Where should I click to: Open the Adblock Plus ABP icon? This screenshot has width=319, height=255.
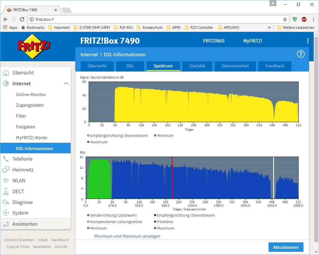click(304, 19)
